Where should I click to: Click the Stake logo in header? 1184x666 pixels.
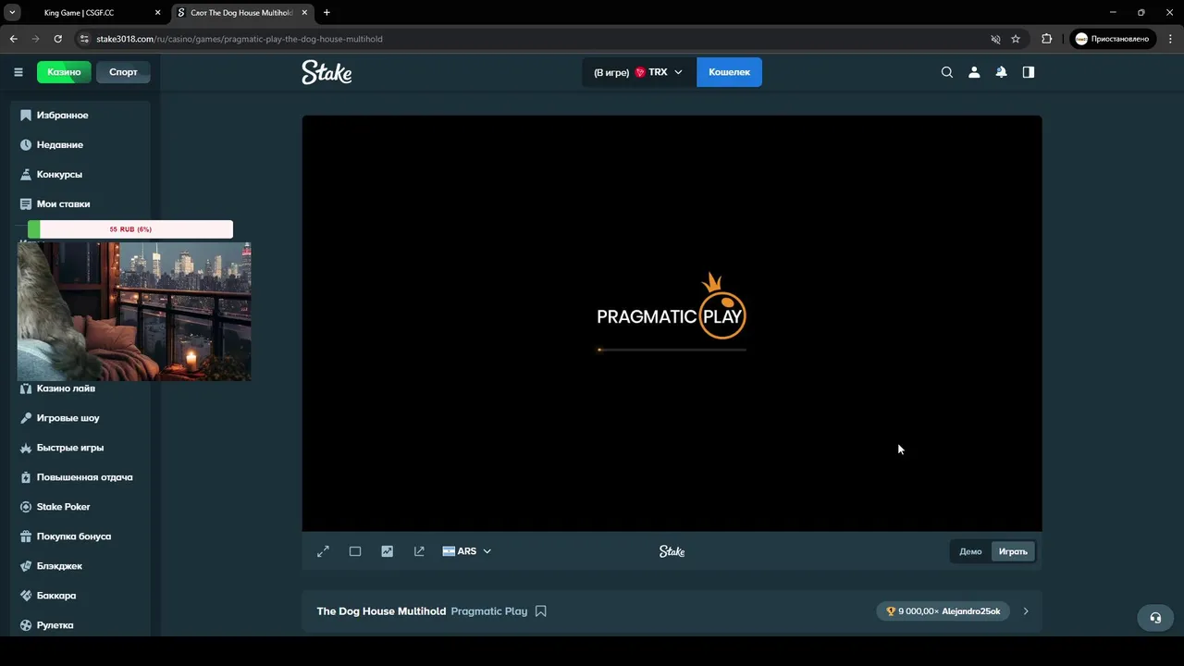pos(327,72)
